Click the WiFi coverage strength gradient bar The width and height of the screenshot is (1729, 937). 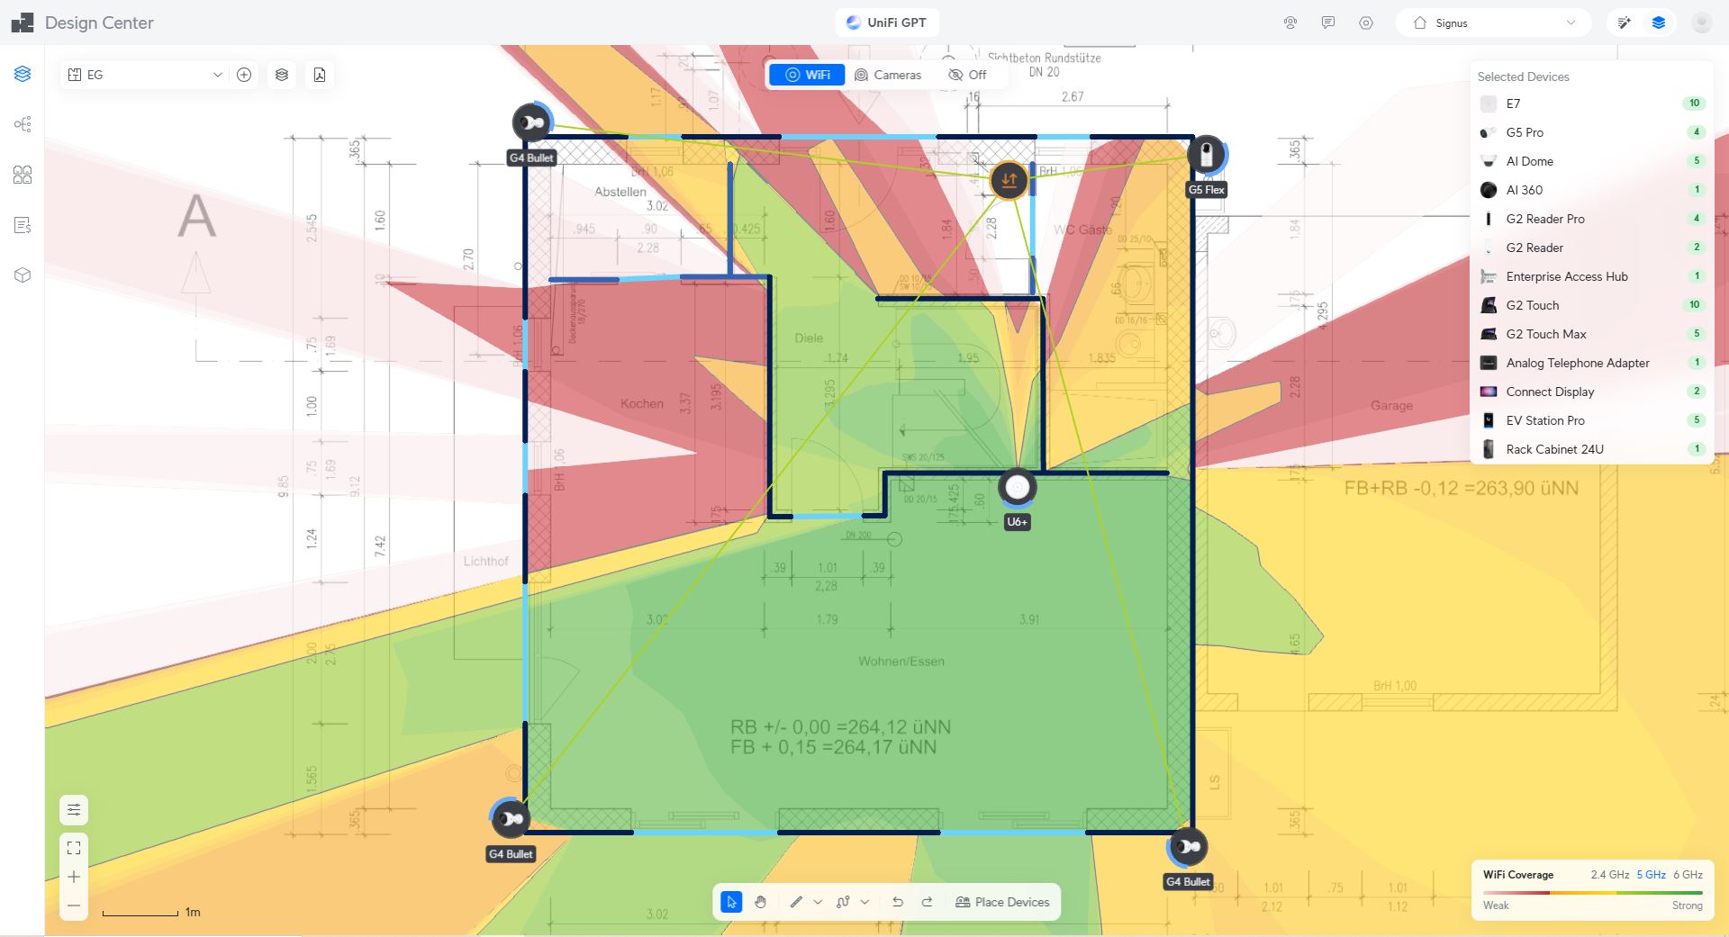pos(1592,893)
